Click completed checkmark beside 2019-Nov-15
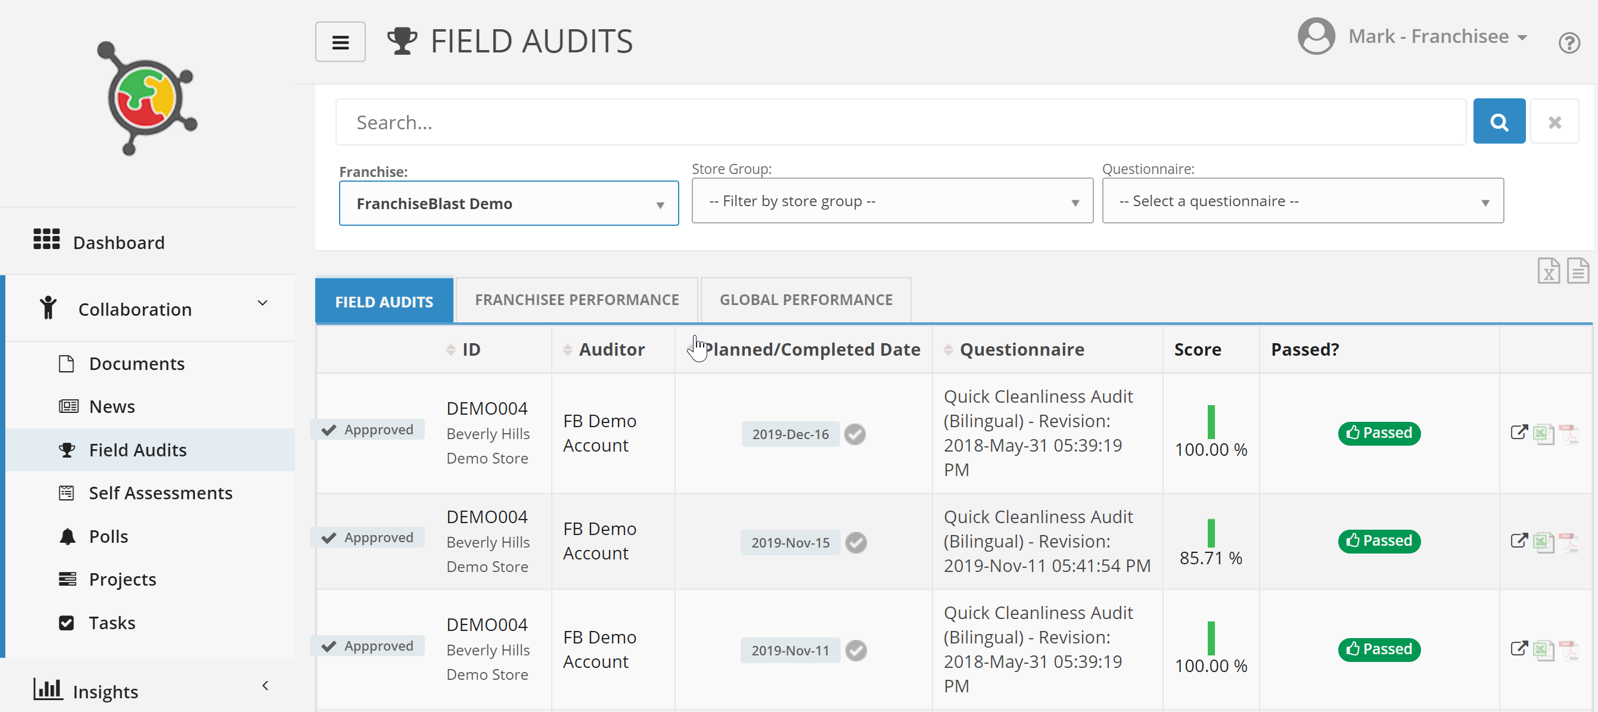 (856, 543)
